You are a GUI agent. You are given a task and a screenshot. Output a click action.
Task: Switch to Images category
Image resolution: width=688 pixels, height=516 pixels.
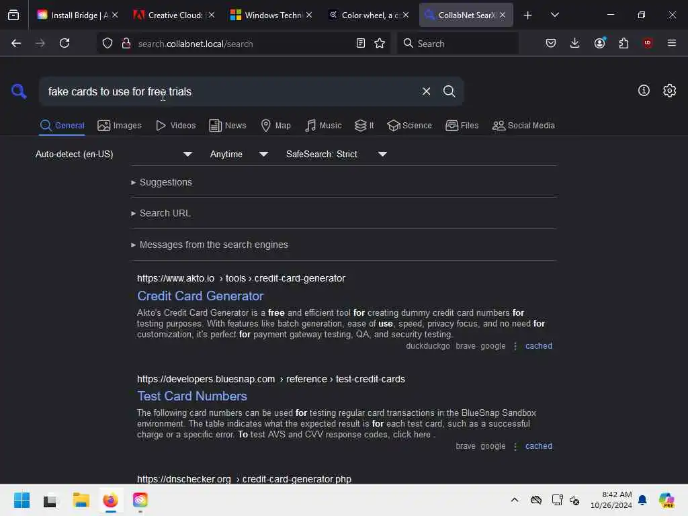click(x=120, y=126)
